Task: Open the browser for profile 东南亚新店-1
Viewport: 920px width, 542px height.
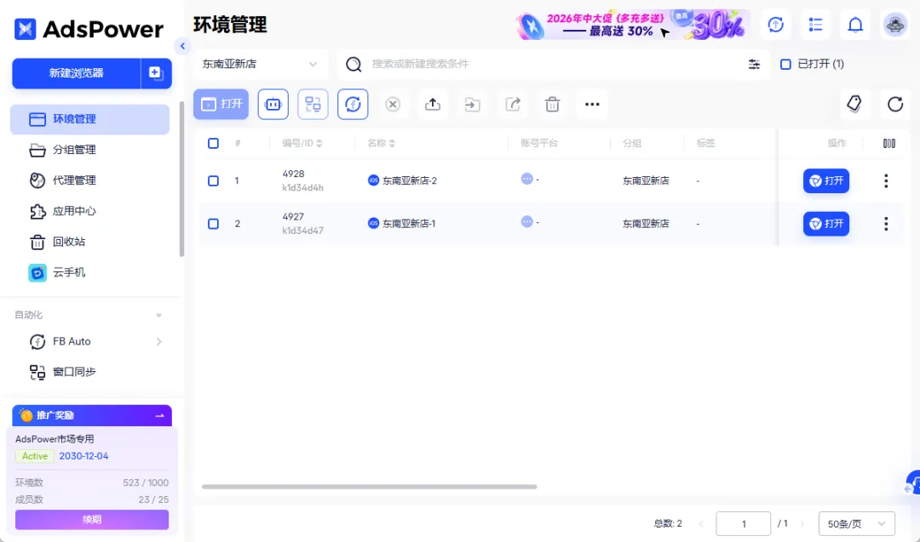Action: click(826, 223)
